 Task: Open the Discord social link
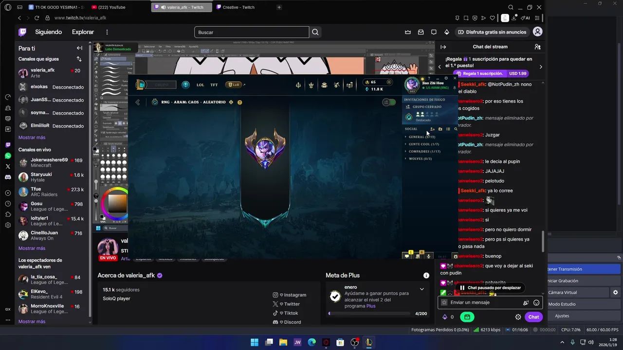287,322
